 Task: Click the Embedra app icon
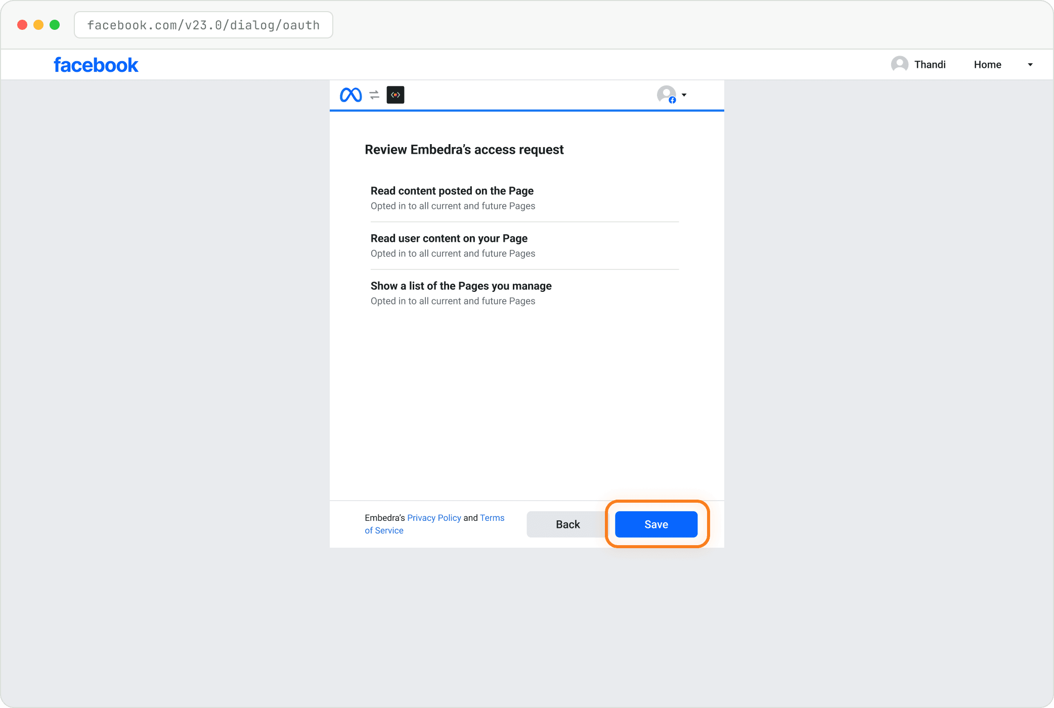(396, 95)
